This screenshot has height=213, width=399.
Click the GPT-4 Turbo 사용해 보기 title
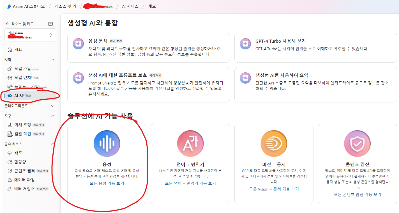point(280,41)
